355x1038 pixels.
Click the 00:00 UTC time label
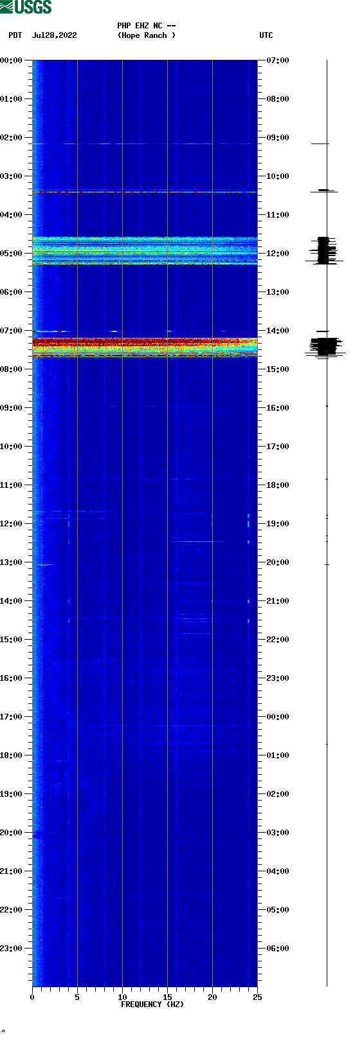coord(278,717)
